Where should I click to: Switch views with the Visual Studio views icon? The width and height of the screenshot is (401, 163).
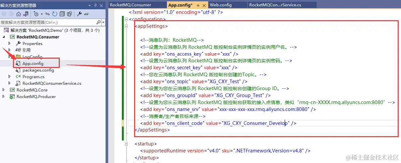click(26, 14)
